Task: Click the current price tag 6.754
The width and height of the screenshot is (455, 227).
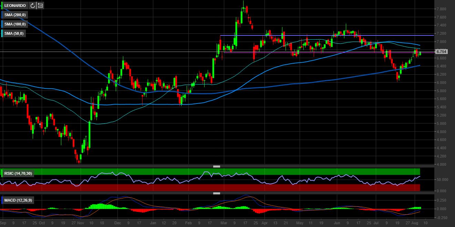Action: 441,52
